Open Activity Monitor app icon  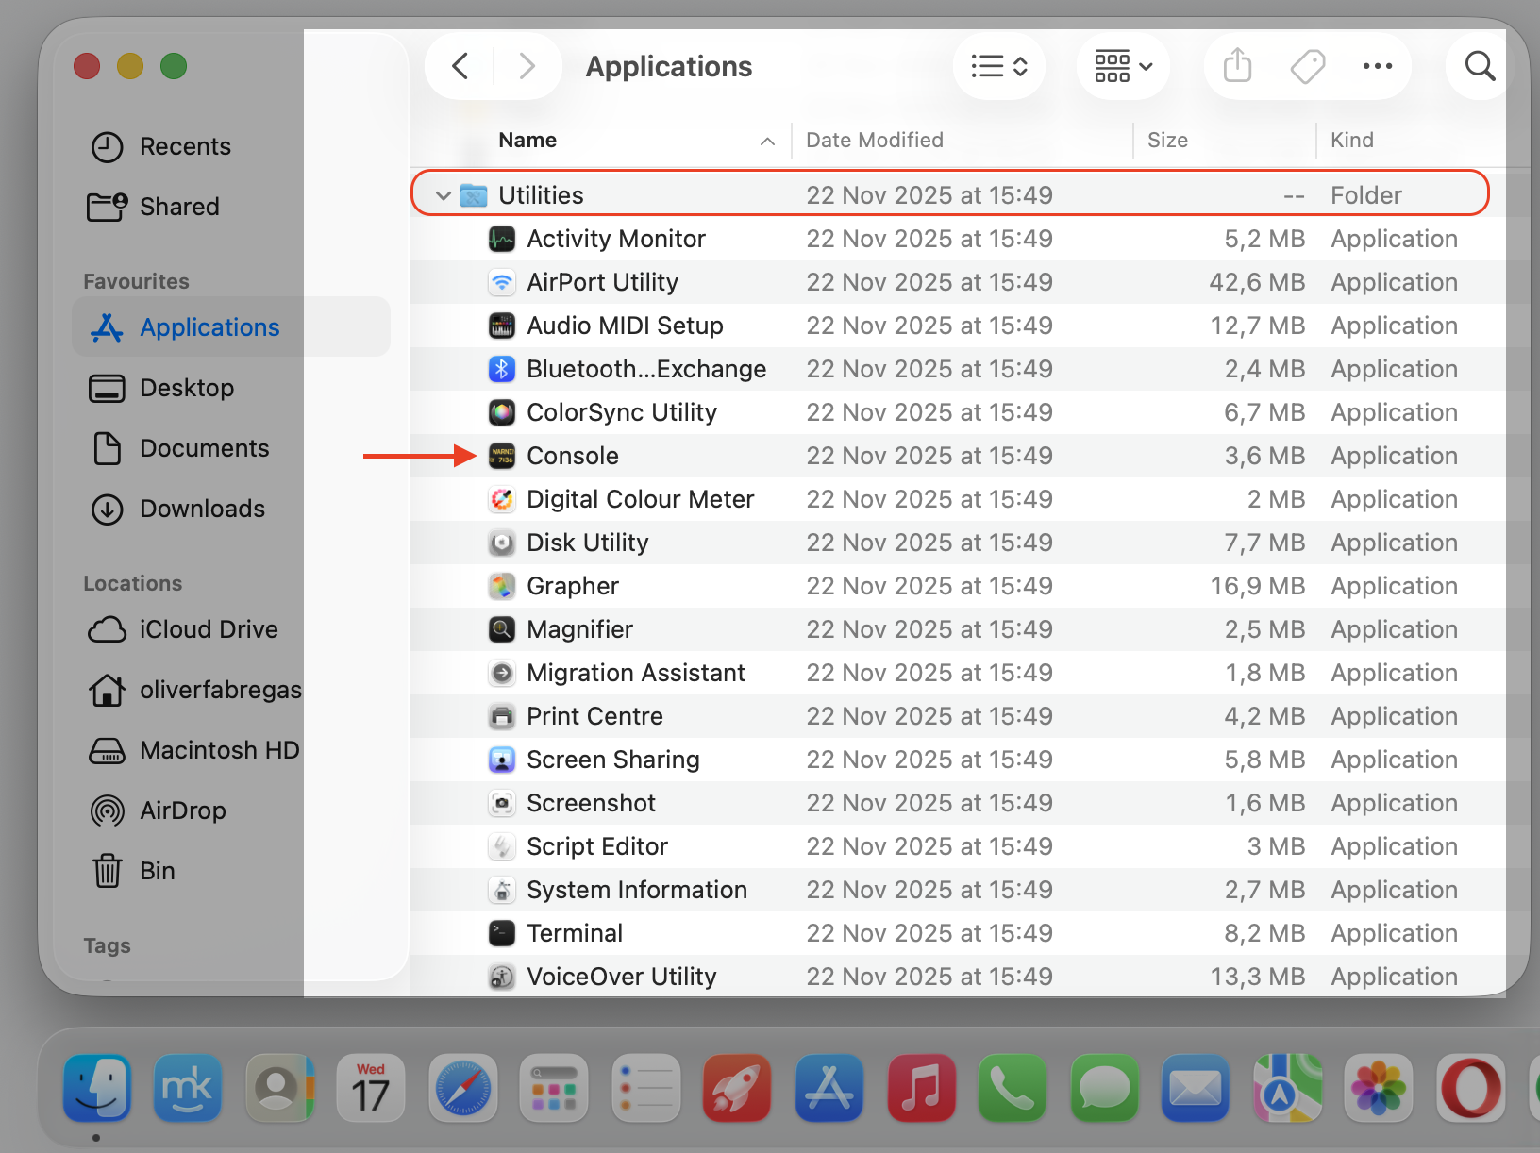(502, 239)
